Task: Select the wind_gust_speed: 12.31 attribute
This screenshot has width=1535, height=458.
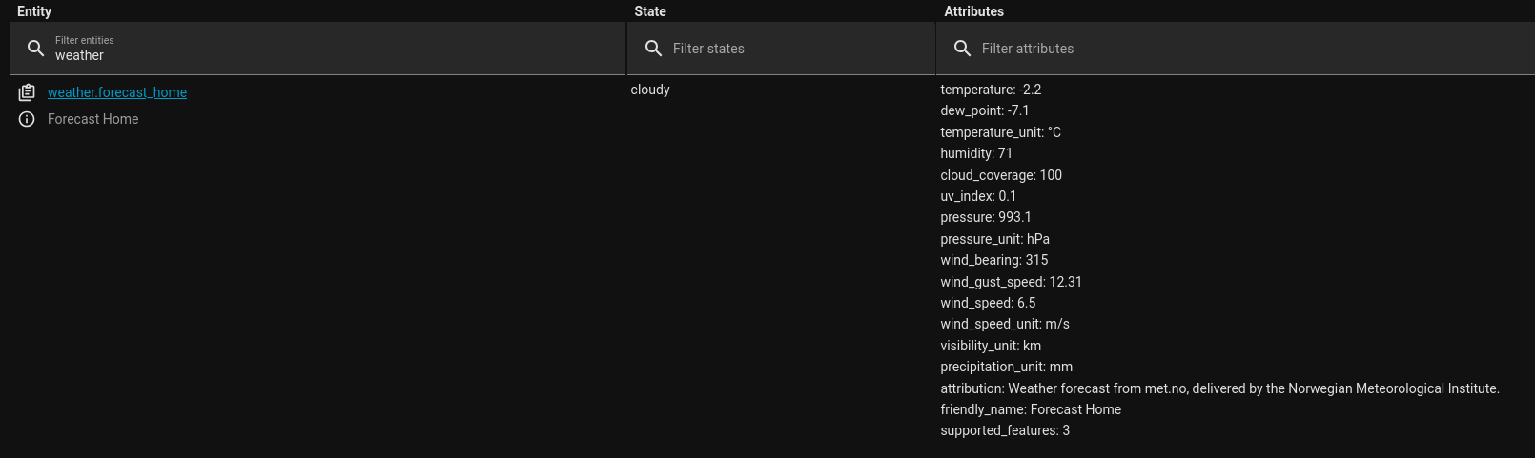Action: (1011, 282)
